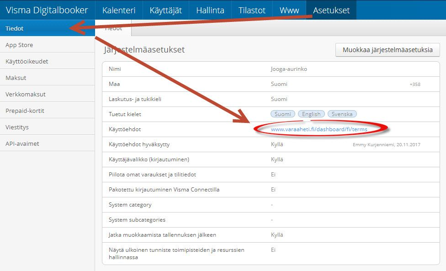Enable the Svenska language option
This screenshot has height=271, width=446.
click(342, 114)
